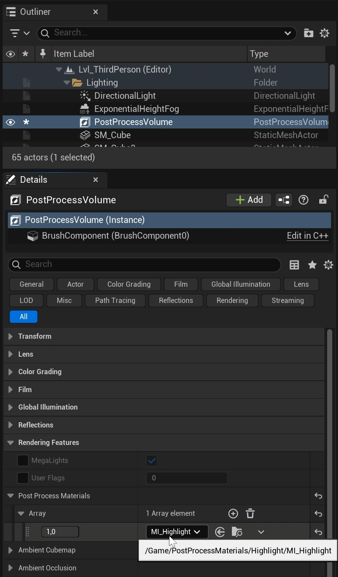Open Details view options gear
338x577 pixels.
[328, 264]
